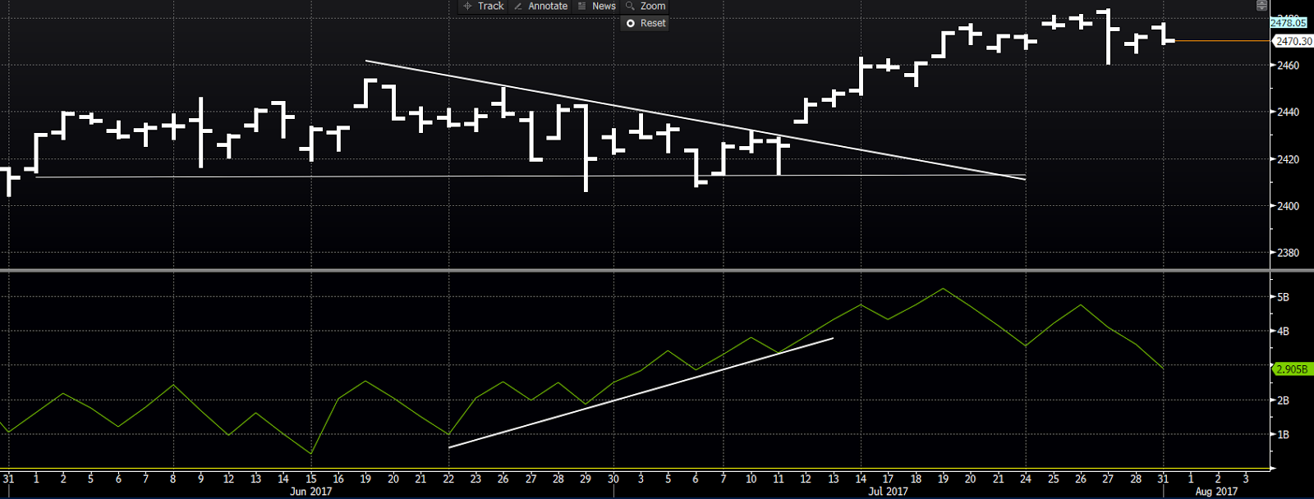
Task: Select the horizontal white support line
Action: click(x=531, y=176)
